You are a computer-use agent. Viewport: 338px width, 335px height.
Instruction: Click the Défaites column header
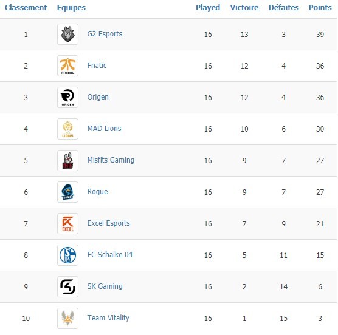click(284, 7)
